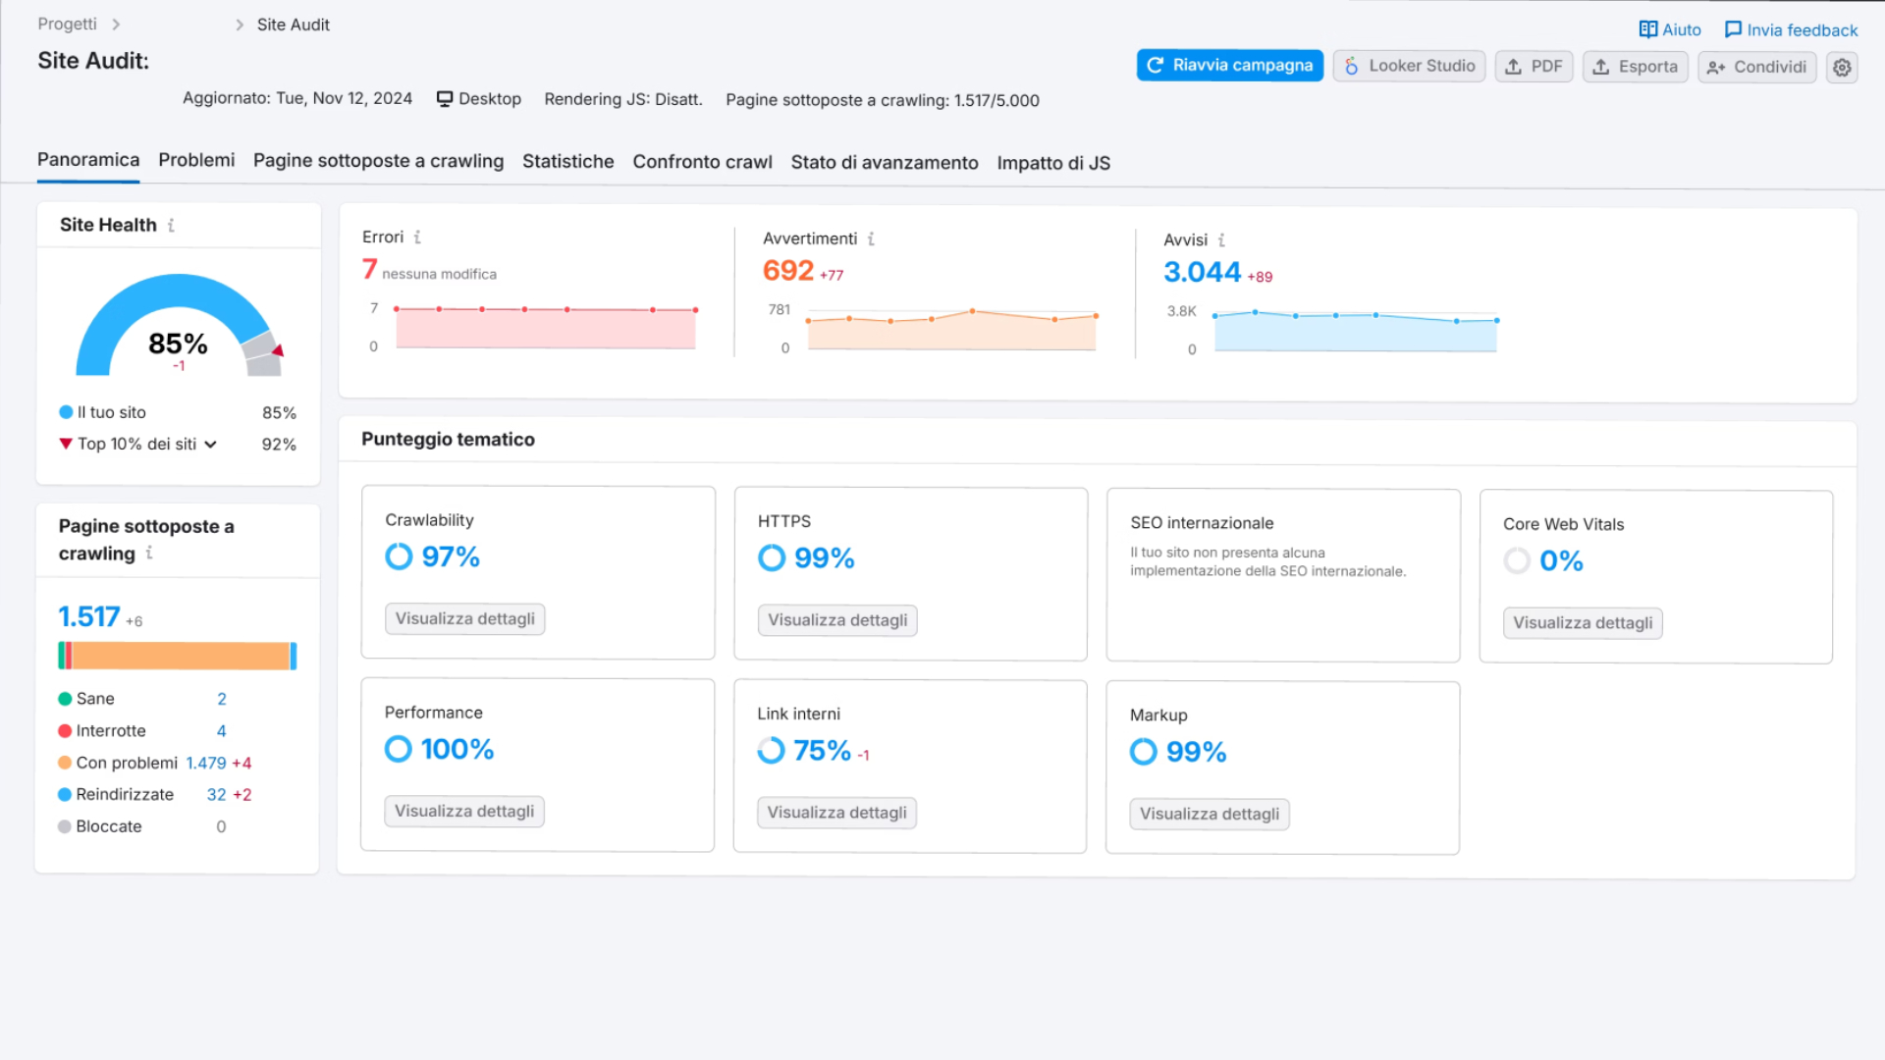Click the Site Health info icon
1885x1060 pixels.
(x=171, y=225)
